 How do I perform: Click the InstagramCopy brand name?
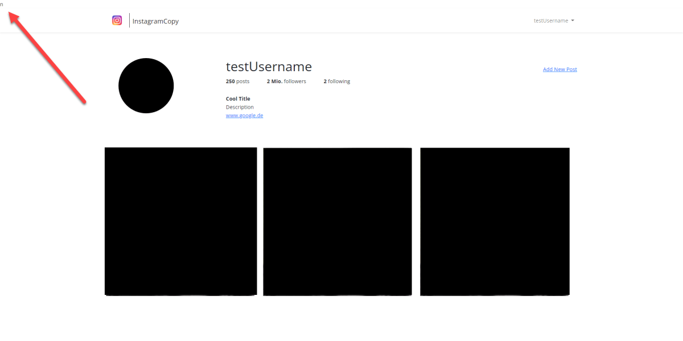coord(155,20)
